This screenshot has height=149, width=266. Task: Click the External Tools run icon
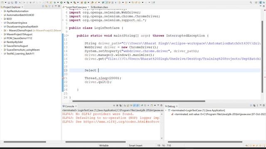(74, 2)
